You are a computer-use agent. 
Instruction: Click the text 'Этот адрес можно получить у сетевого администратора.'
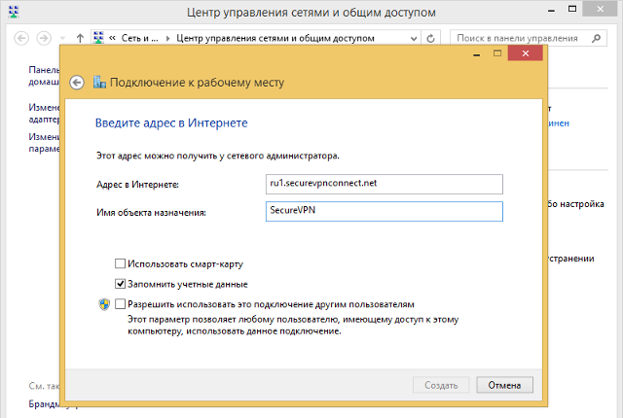(218, 156)
